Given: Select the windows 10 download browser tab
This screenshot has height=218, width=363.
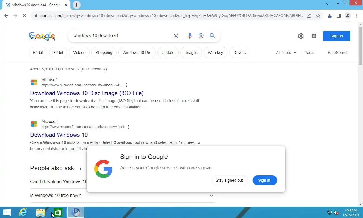Looking at the screenshot, I should 36,5.
